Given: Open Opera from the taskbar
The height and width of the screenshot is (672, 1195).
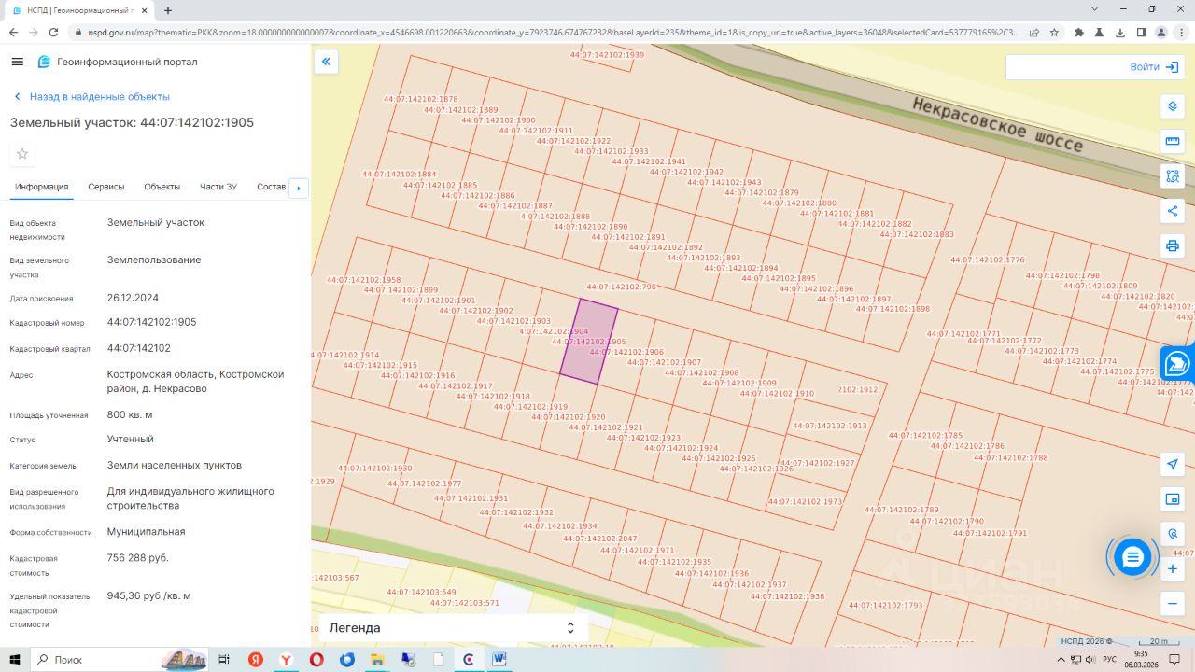Looking at the screenshot, I should click(316, 660).
